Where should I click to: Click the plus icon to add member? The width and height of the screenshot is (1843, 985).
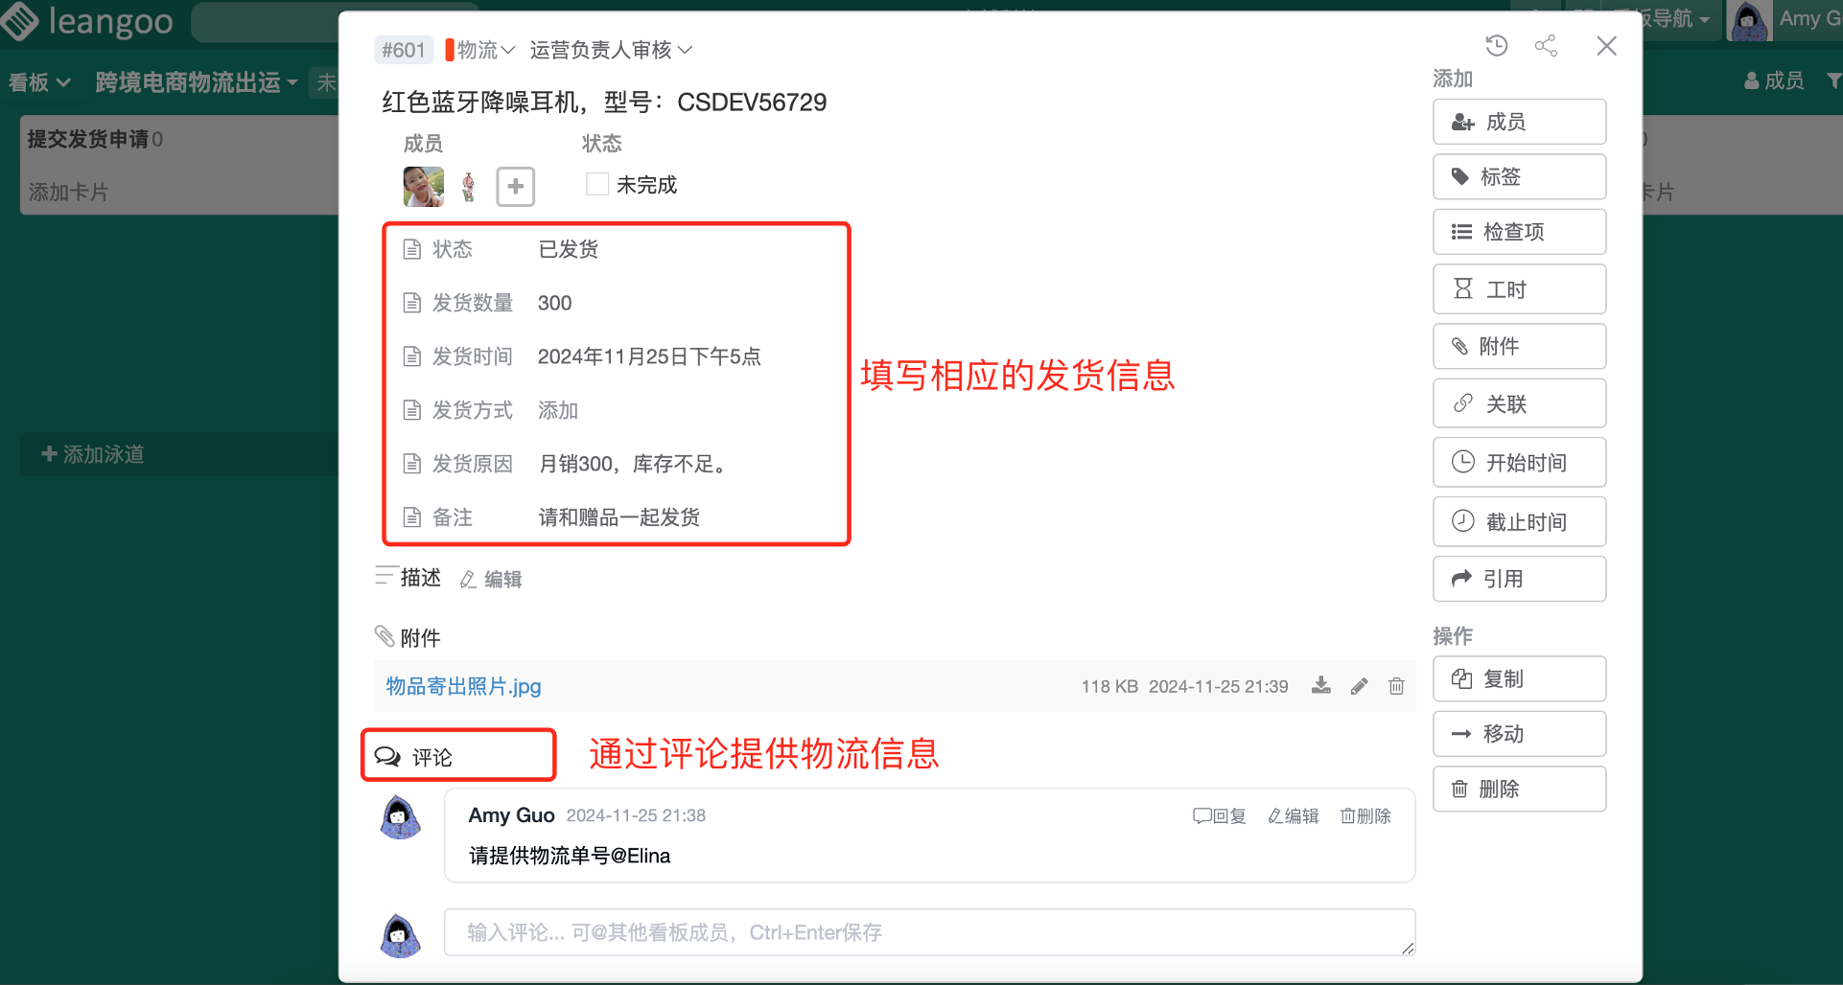point(515,186)
